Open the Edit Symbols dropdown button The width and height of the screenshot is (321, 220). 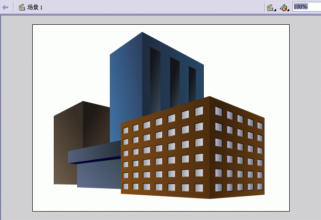pyautogui.click(x=285, y=8)
